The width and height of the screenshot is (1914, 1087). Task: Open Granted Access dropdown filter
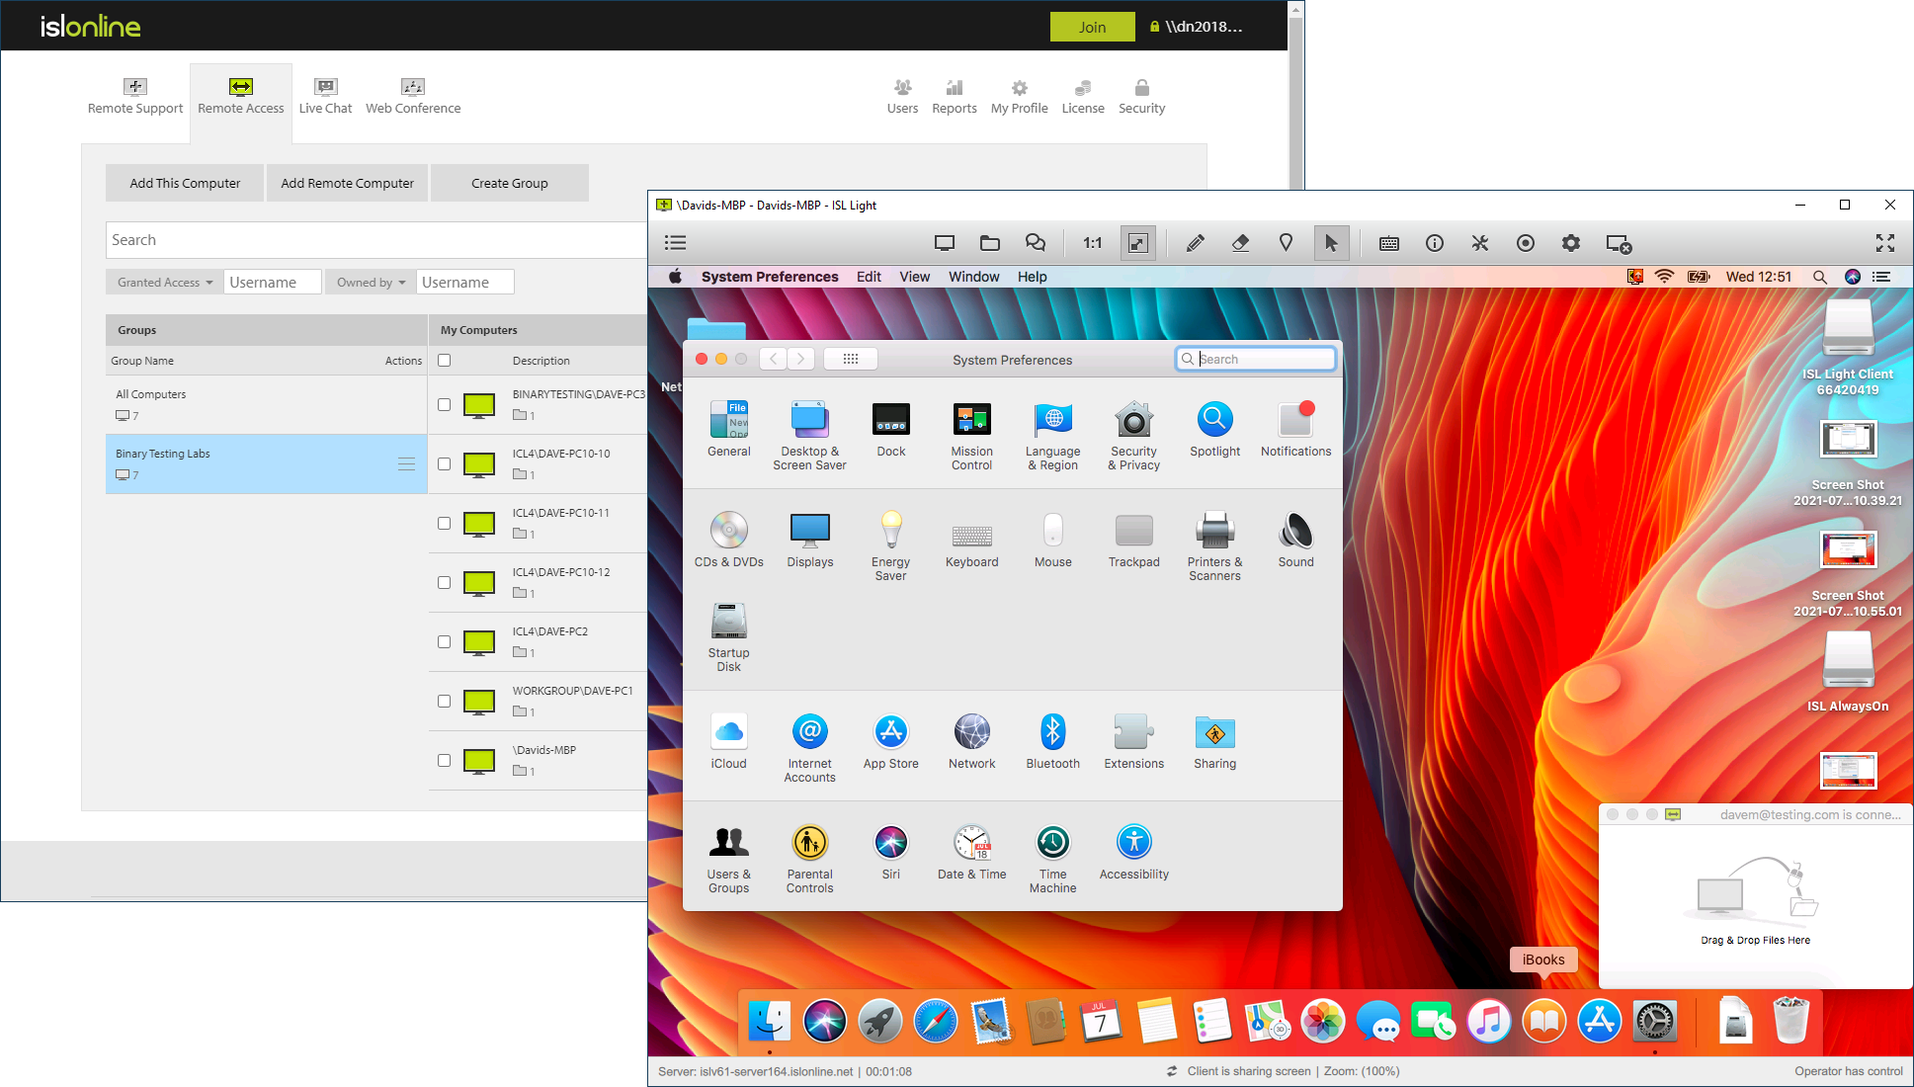point(164,282)
